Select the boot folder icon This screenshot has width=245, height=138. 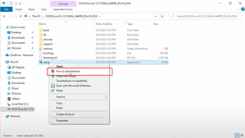point(41,30)
